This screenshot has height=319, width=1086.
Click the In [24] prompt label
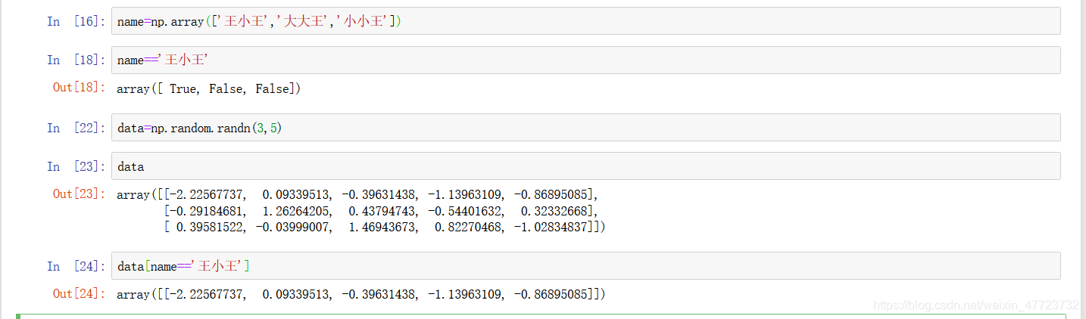[76, 266]
